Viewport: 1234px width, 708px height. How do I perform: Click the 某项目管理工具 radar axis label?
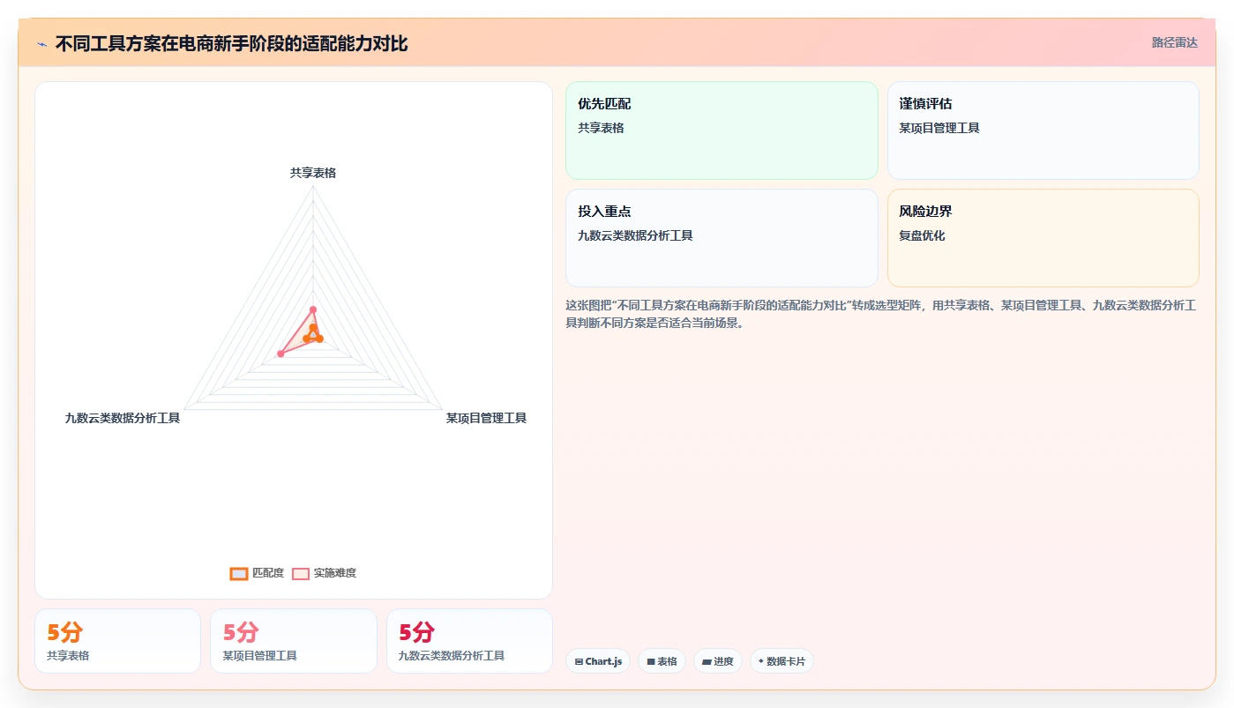pos(486,418)
